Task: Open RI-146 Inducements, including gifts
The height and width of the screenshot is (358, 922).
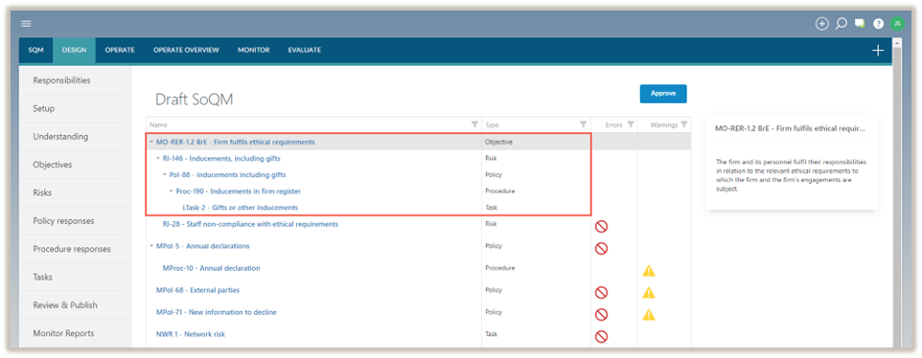Action: (x=221, y=159)
